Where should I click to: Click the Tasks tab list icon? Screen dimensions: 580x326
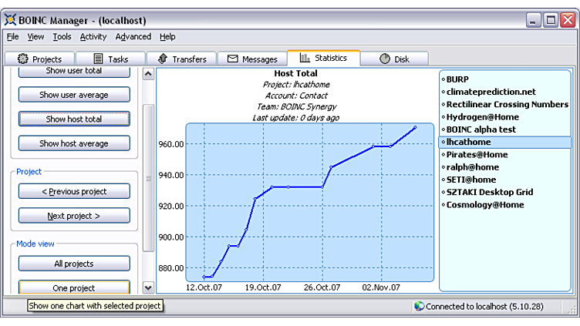(98, 59)
